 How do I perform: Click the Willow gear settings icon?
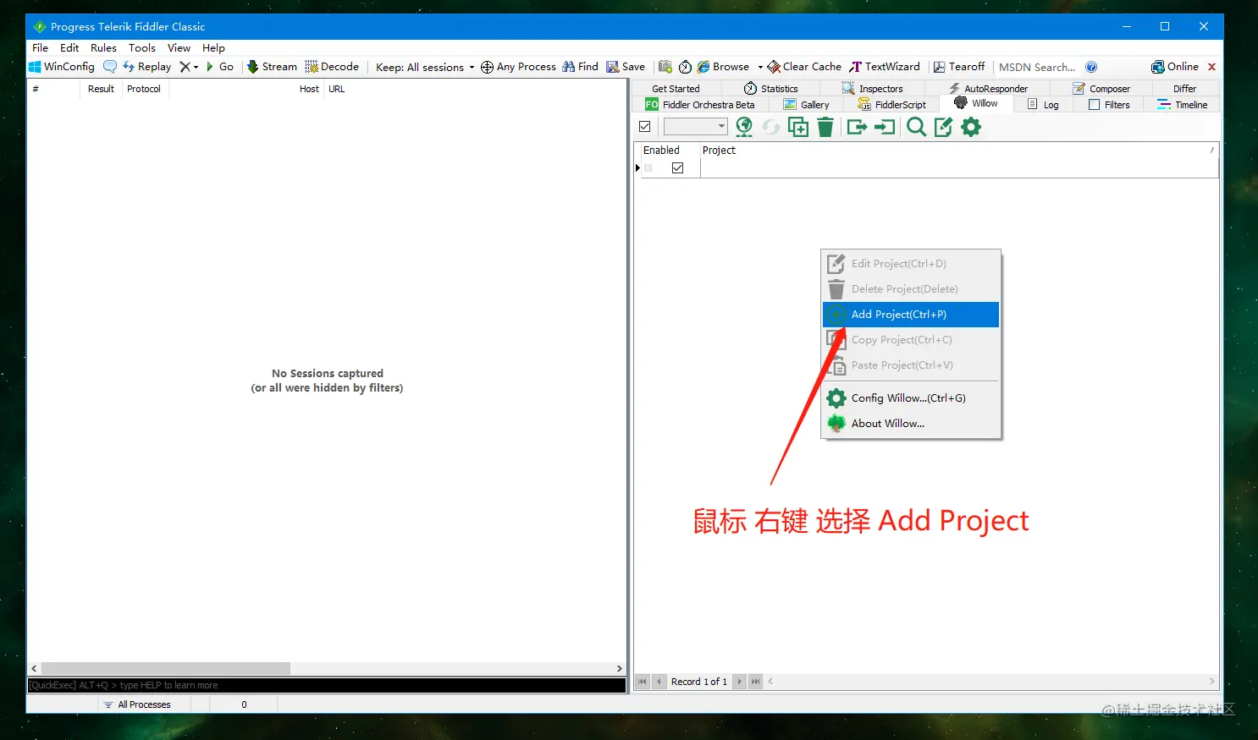[971, 127]
